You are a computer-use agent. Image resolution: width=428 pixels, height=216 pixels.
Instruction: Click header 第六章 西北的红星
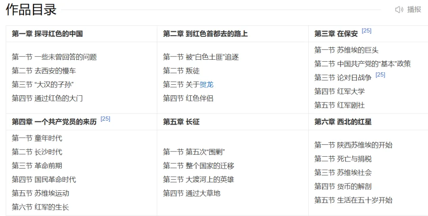click(x=343, y=122)
